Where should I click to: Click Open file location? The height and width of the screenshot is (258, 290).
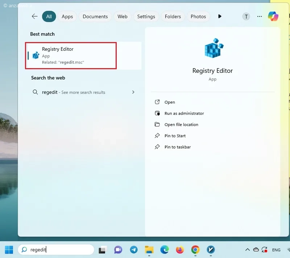coord(181,125)
